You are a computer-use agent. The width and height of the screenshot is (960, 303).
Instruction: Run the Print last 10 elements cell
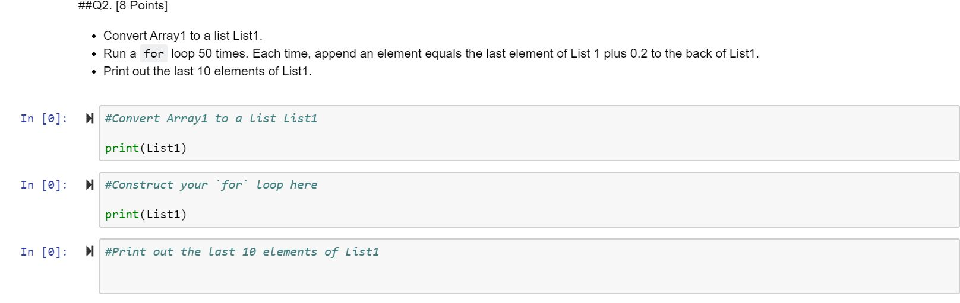tap(90, 252)
